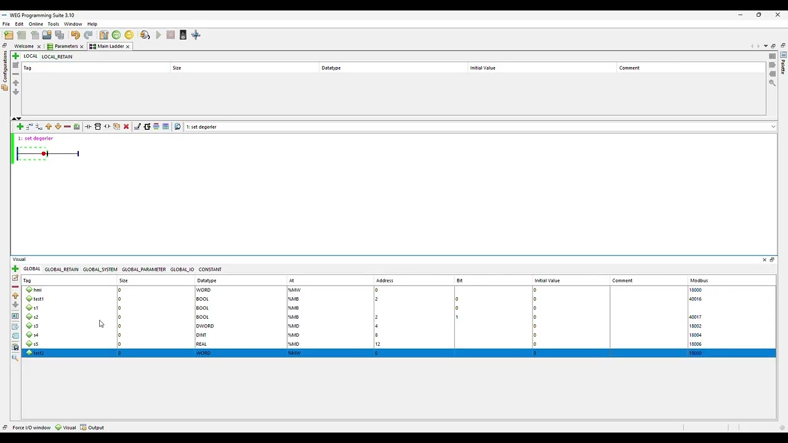The height and width of the screenshot is (443, 788).
Task: Switch to the GLOBAL_IO tab
Action: pyautogui.click(x=182, y=269)
